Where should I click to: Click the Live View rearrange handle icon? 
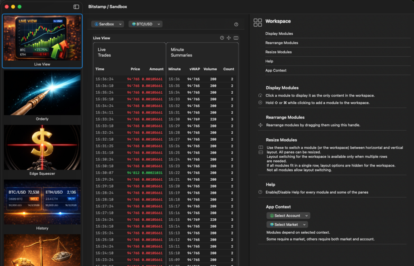coord(229,38)
